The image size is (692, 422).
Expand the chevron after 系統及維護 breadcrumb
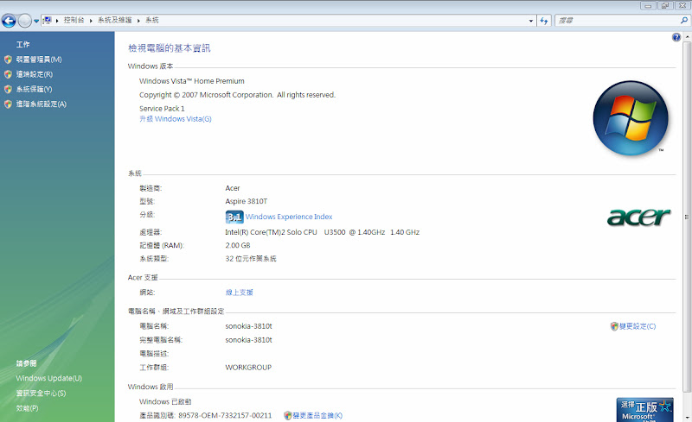click(138, 21)
